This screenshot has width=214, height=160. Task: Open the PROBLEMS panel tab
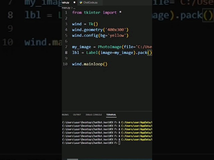(66, 115)
